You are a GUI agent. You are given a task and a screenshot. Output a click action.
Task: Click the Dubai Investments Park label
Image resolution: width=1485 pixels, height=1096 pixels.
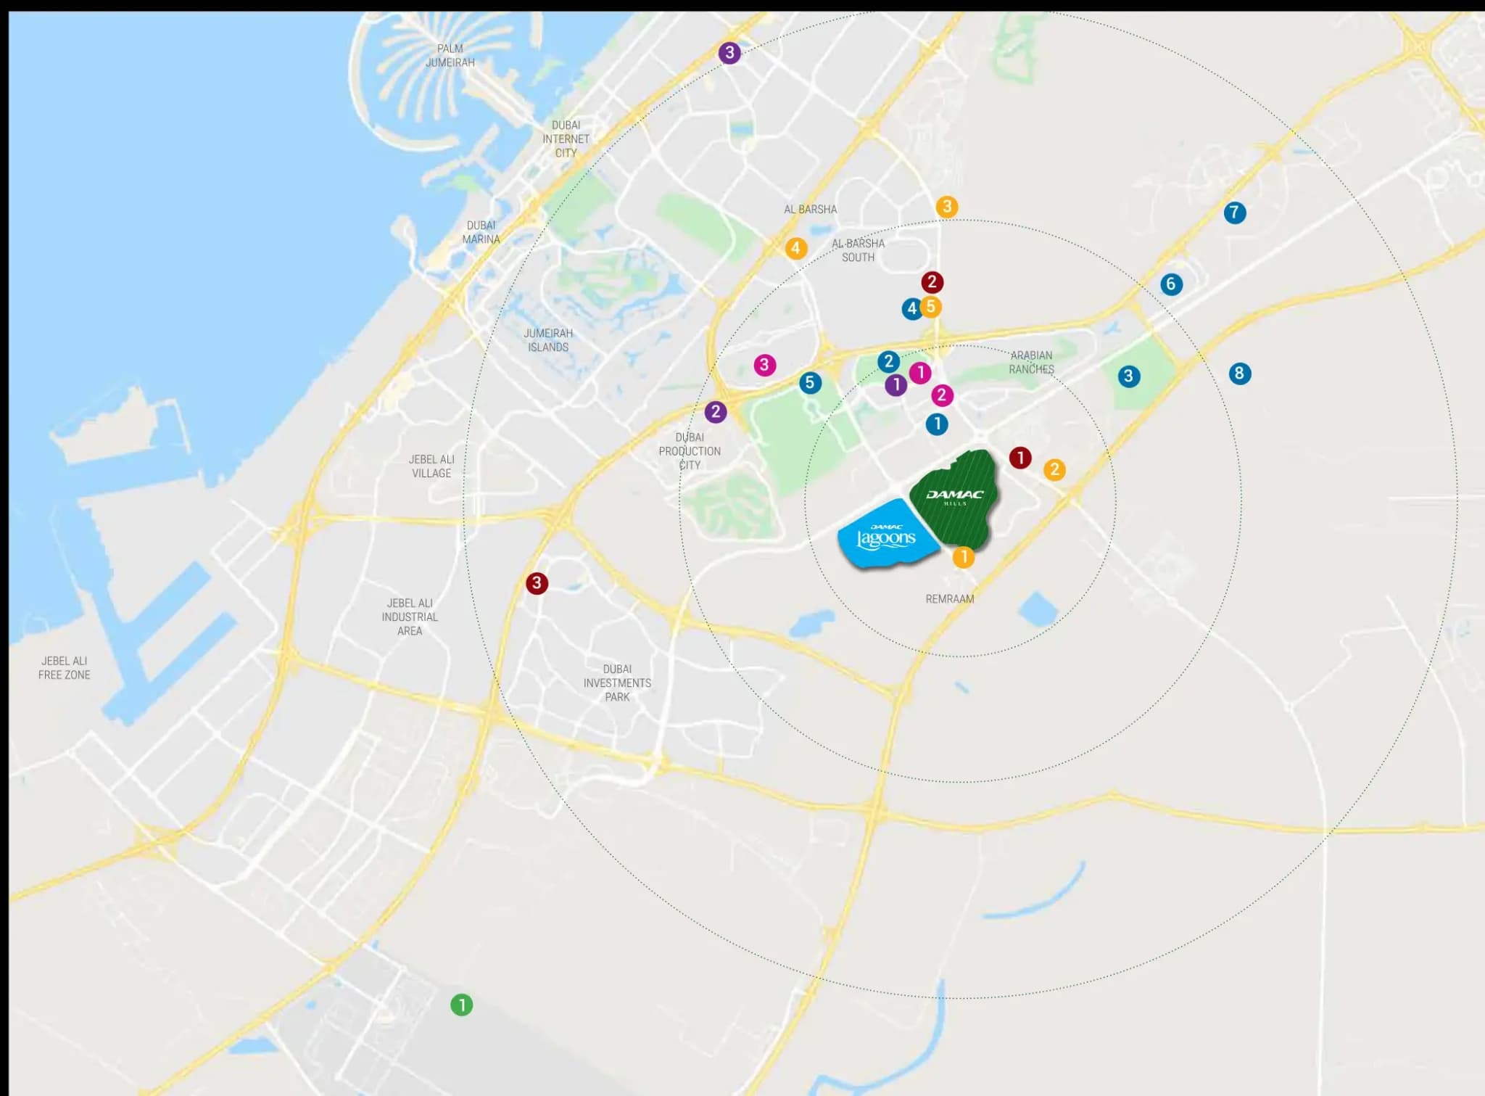coord(617,683)
